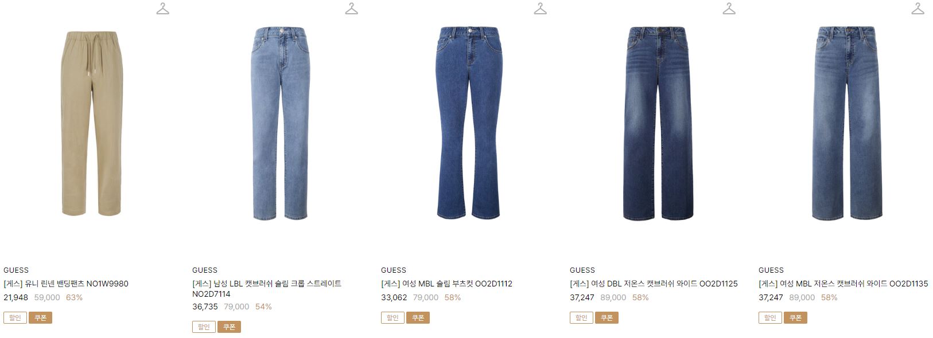Open MBL wide jeans OO2D1135 product image
Screen dimensions: 933x338
click(847, 123)
